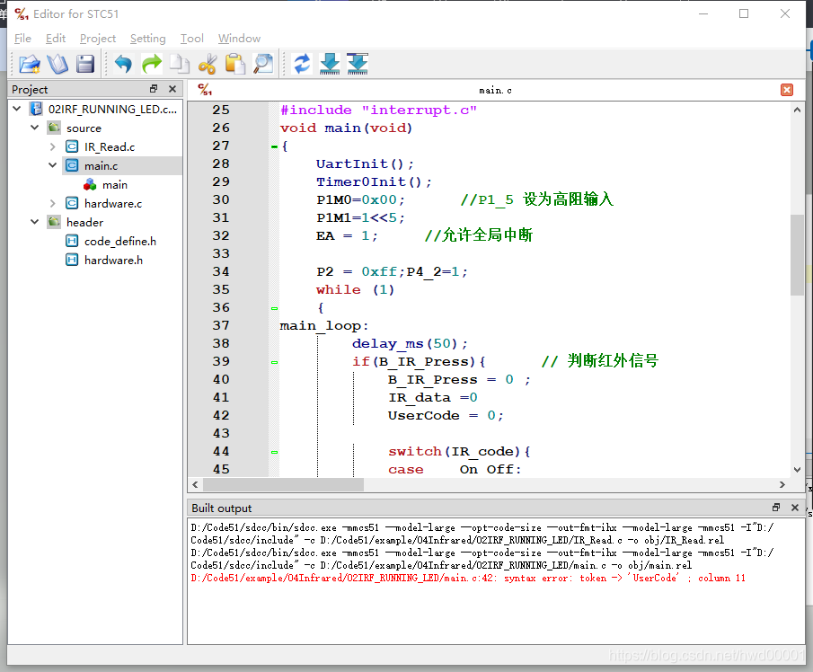This screenshot has height=672, width=813.
Task: Click the save floppy disk icon
Action: pyautogui.click(x=85, y=65)
